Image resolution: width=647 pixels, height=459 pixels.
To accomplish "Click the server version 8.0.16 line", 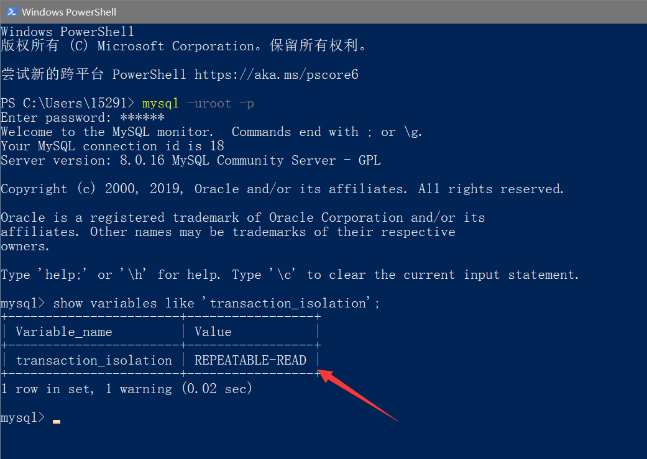I will click(x=190, y=160).
